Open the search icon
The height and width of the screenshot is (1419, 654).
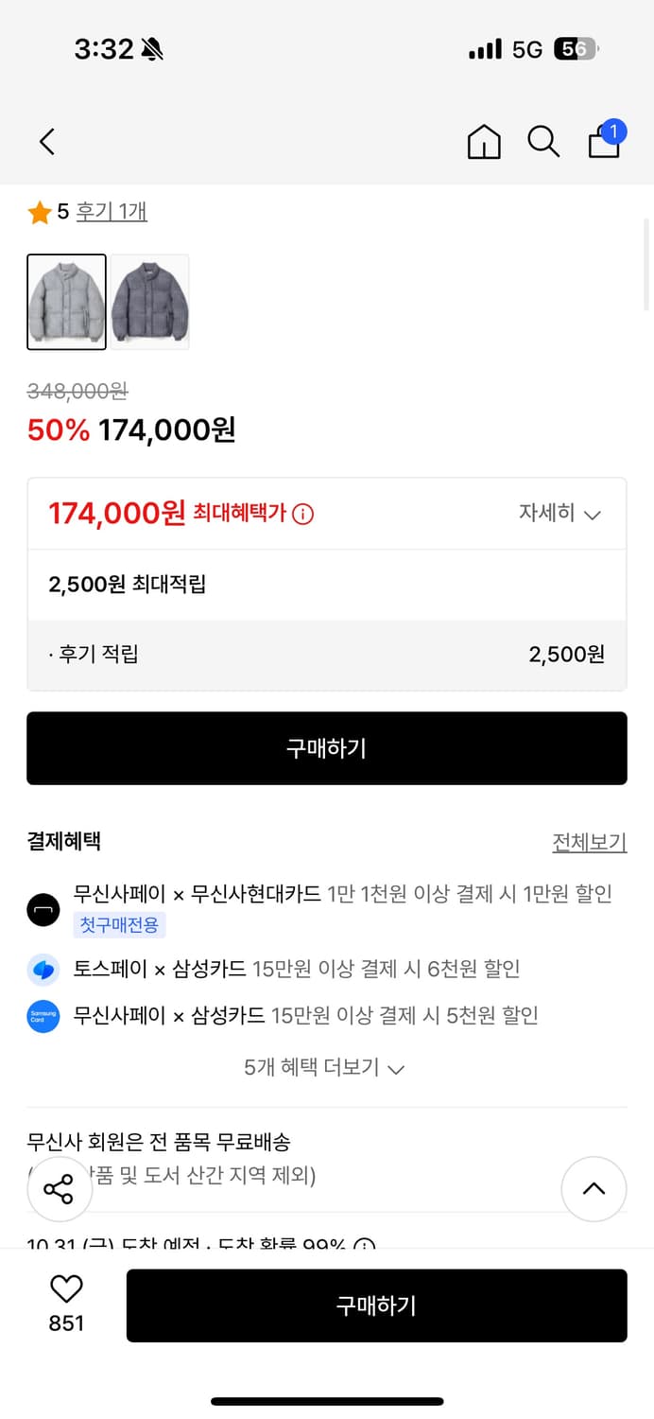pos(543,141)
